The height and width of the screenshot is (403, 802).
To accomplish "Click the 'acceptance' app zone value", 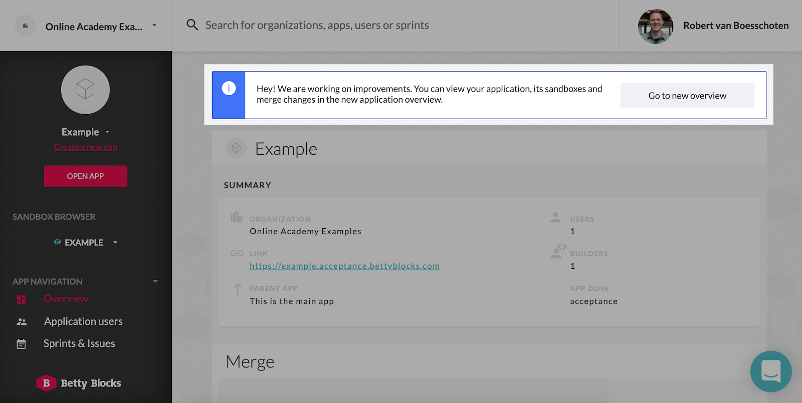I will click(594, 301).
